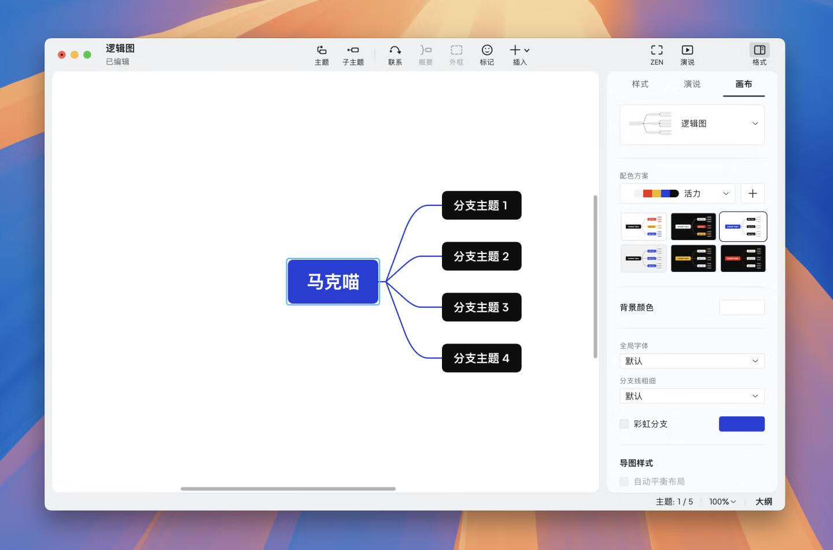
Task: Toggle the 自动平衡布局 checkbox
Action: coord(624,481)
